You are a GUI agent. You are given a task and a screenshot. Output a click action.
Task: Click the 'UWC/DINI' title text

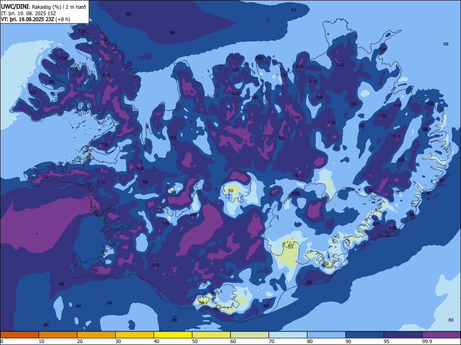[x=15, y=6]
